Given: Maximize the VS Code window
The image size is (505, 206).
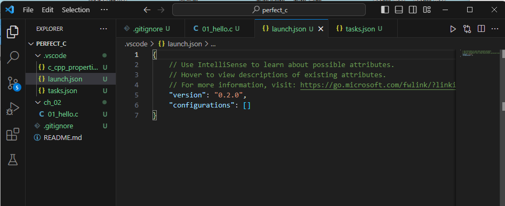Looking at the screenshot, I should coord(470,10).
